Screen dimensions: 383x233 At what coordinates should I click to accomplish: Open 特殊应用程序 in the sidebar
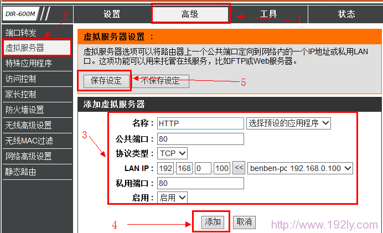tap(29, 63)
